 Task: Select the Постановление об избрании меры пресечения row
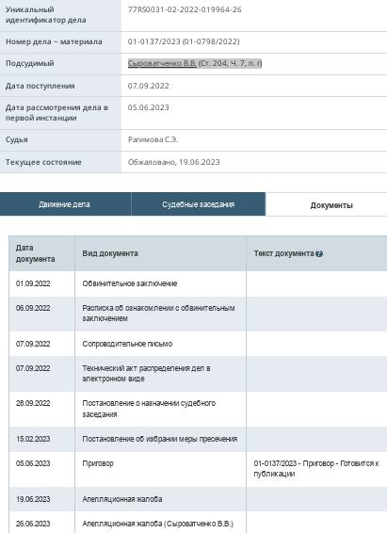click(198, 439)
